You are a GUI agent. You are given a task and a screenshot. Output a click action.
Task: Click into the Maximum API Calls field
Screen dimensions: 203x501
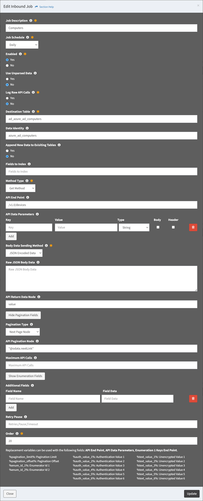pos(101,365)
